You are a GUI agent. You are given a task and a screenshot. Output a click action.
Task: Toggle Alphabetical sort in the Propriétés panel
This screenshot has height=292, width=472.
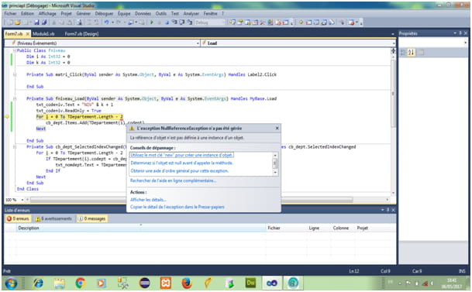point(412,53)
